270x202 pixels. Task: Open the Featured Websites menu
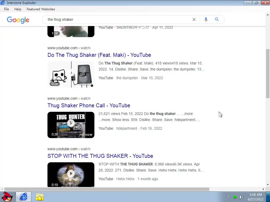[41, 9]
